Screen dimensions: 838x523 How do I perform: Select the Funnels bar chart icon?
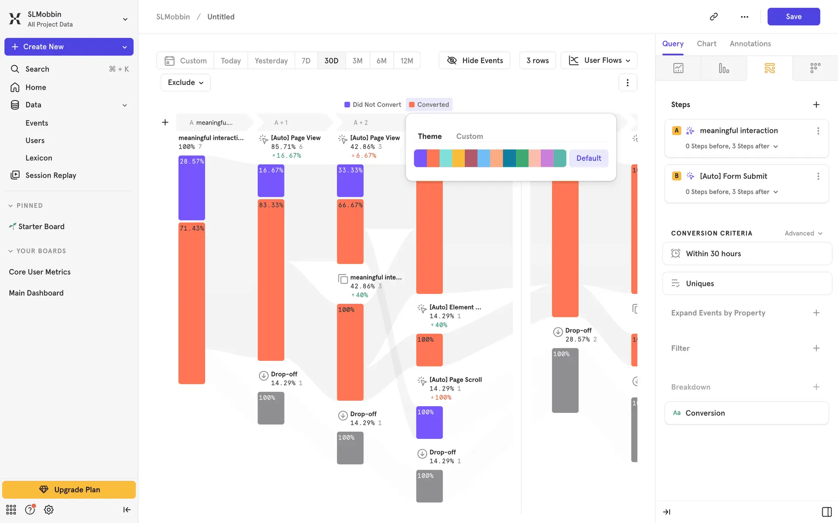[x=724, y=68]
